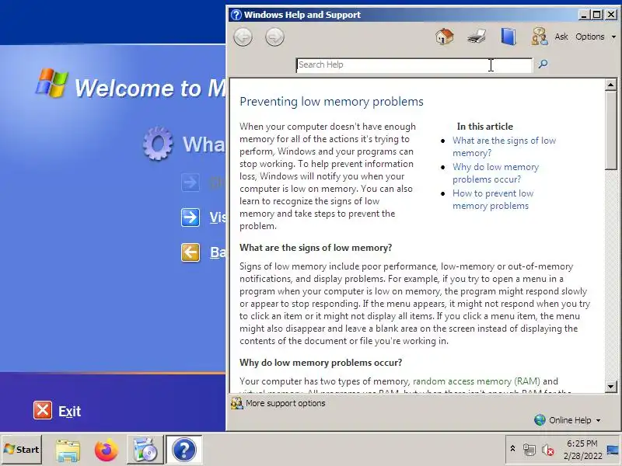Print this help topic via the printer icon
Viewport: 622px width, 466px height.
pos(477,37)
